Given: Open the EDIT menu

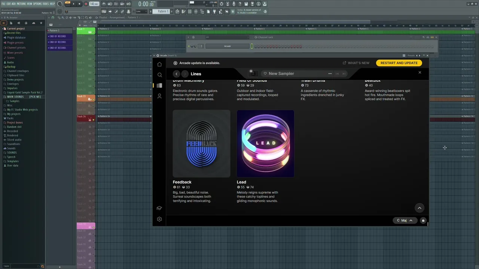Looking at the screenshot, I should click(9, 4).
